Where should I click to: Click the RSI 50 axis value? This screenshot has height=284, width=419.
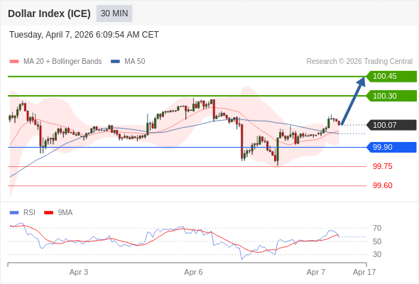coord(377,241)
